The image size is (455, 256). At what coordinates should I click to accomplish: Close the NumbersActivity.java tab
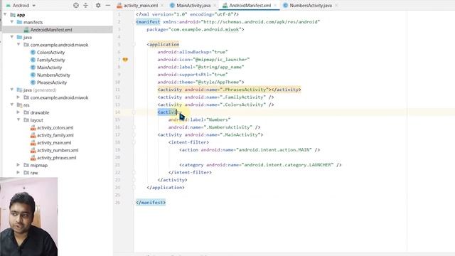tap(336, 6)
